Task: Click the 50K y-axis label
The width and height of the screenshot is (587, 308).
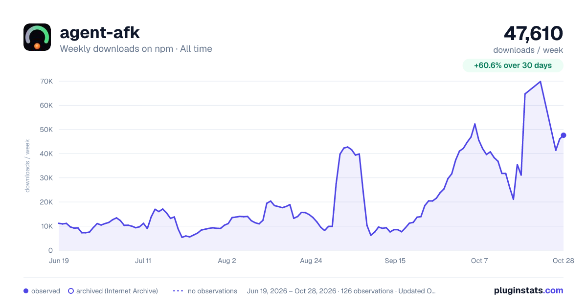Action: pyautogui.click(x=46, y=130)
